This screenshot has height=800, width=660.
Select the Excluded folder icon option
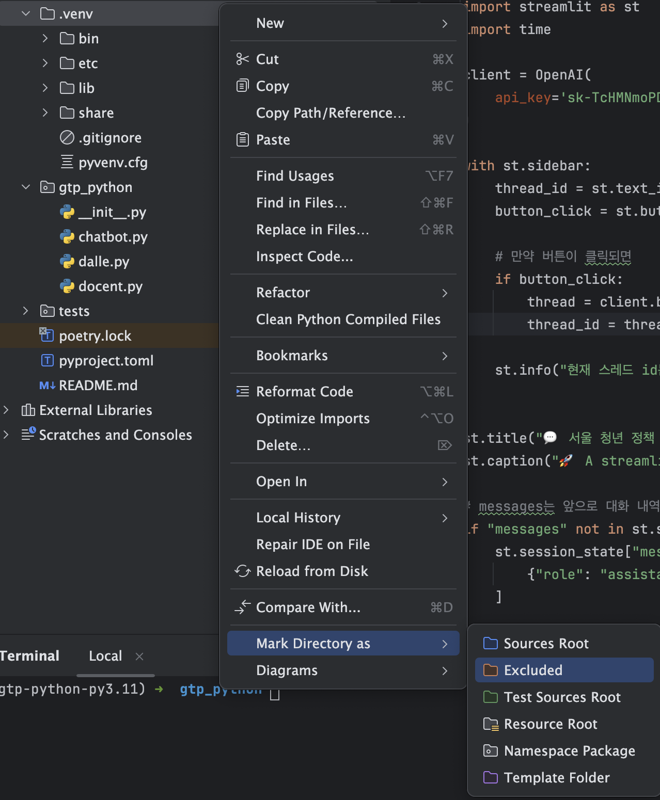490,670
